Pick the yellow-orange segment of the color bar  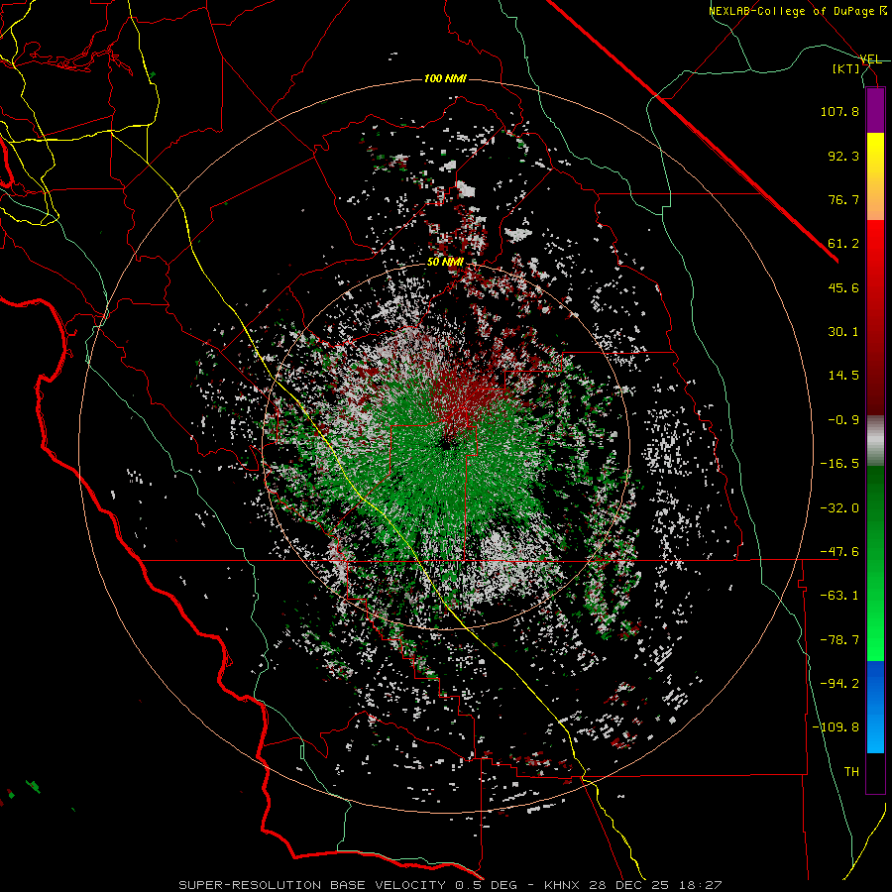pyautogui.click(x=875, y=176)
